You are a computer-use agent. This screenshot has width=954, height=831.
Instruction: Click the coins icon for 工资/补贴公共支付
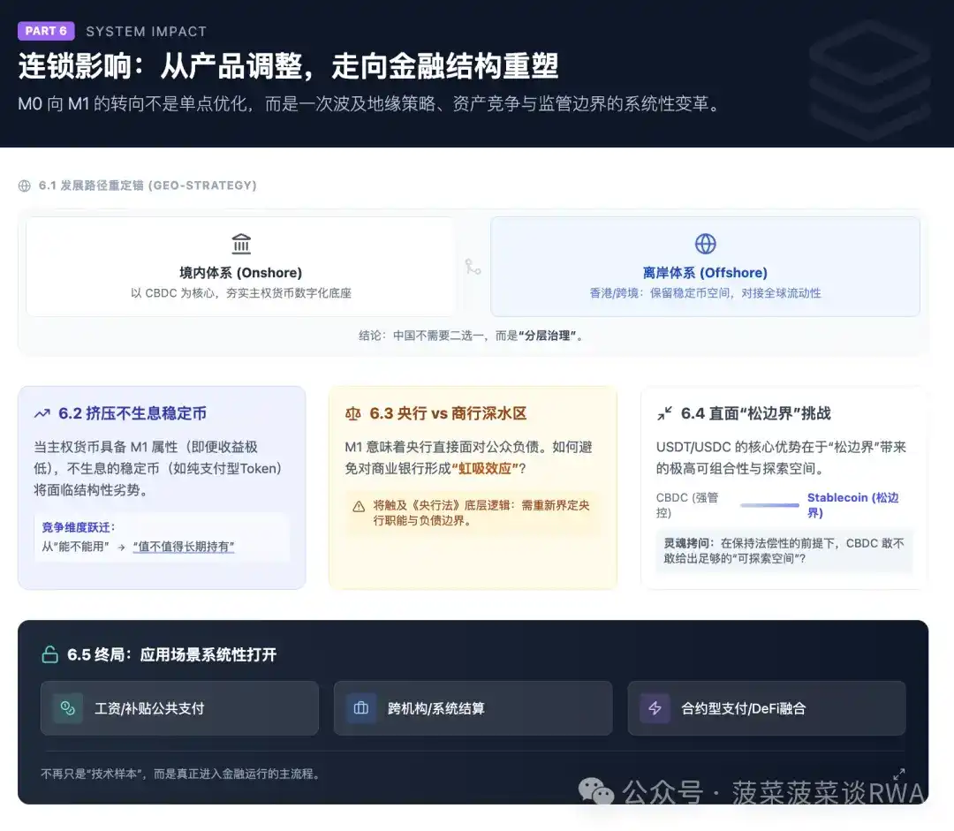click(67, 708)
